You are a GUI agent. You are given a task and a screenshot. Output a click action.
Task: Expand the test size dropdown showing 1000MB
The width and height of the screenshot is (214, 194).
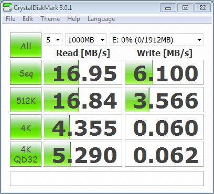[86, 40]
